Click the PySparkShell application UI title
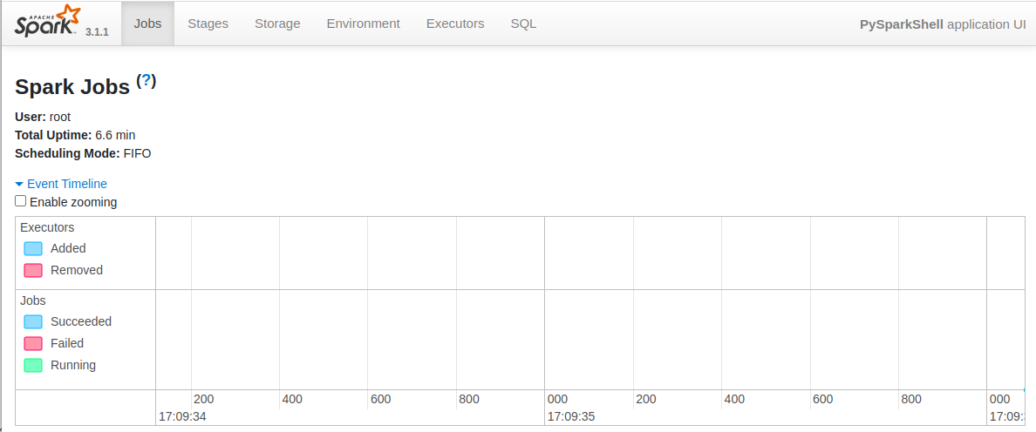The width and height of the screenshot is (1036, 432). tap(942, 24)
